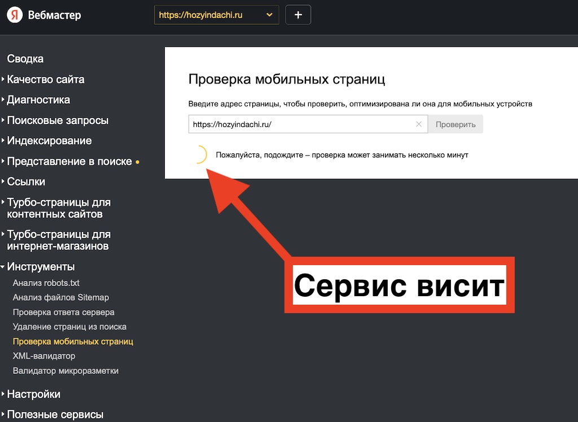This screenshot has height=422, width=578.
Task: Click the Инструменты section heading
Action: coord(41,266)
